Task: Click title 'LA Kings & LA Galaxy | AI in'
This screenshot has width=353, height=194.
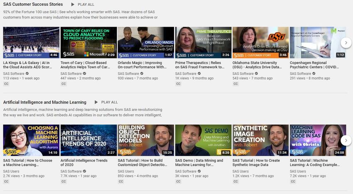Action: (x=27, y=65)
